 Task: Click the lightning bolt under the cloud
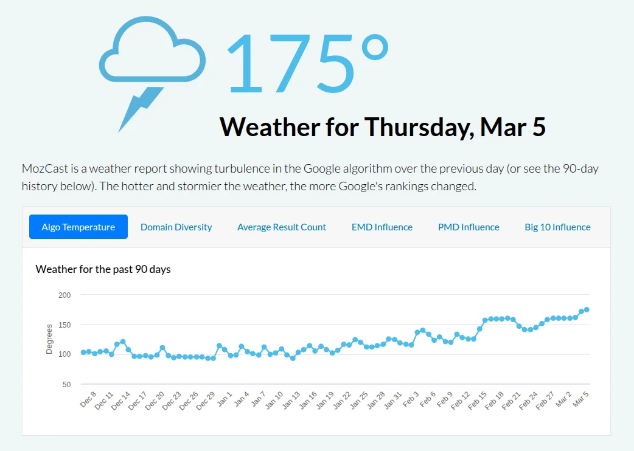tap(139, 109)
